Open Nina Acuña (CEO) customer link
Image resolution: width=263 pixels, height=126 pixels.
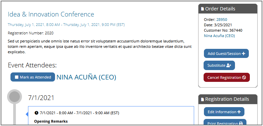pyautogui.click(x=219, y=36)
